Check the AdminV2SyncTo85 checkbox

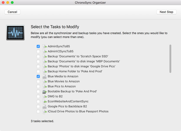pyautogui.click(x=38, y=51)
